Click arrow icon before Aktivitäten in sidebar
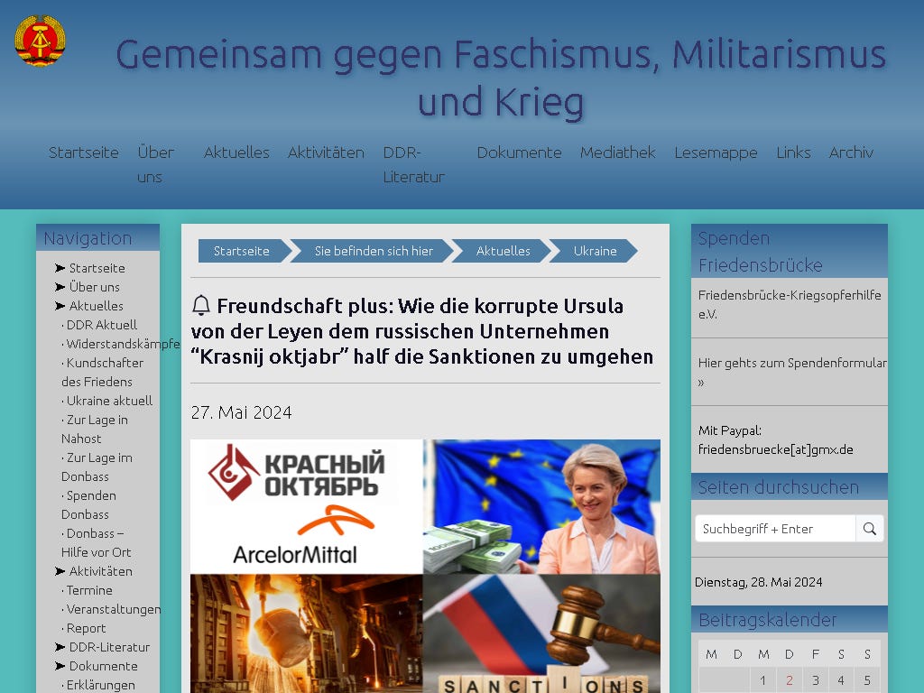The width and height of the screenshot is (924, 693). (60, 571)
